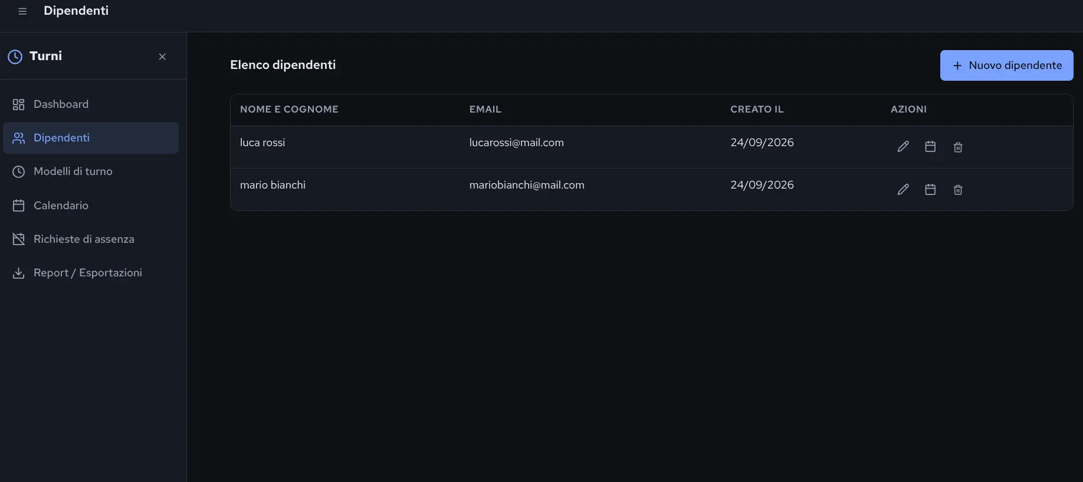Open the Calendario section
1083x482 pixels.
coord(91,206)
